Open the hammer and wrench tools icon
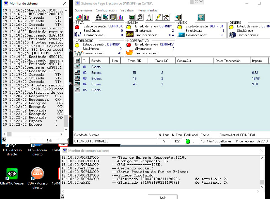The width and height of the screenshot is (270, 199). coord(166,17)
